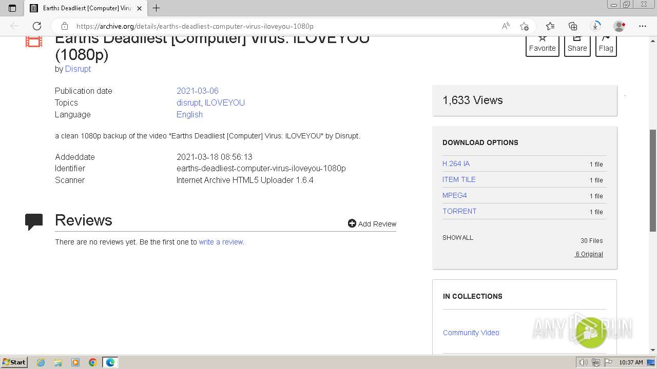Close the Earths Deadliest tab
Screen dimensions: 657x369
click(139, 8)
